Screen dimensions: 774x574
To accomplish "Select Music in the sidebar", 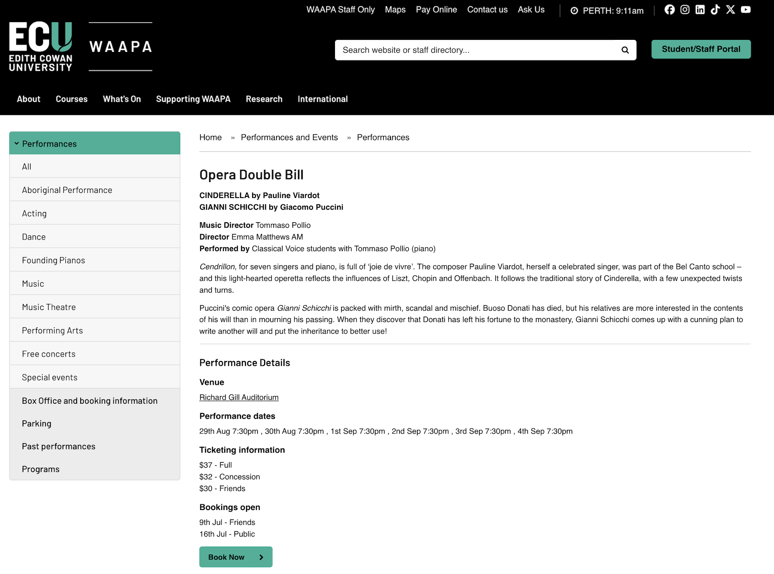I will point(95,283).
